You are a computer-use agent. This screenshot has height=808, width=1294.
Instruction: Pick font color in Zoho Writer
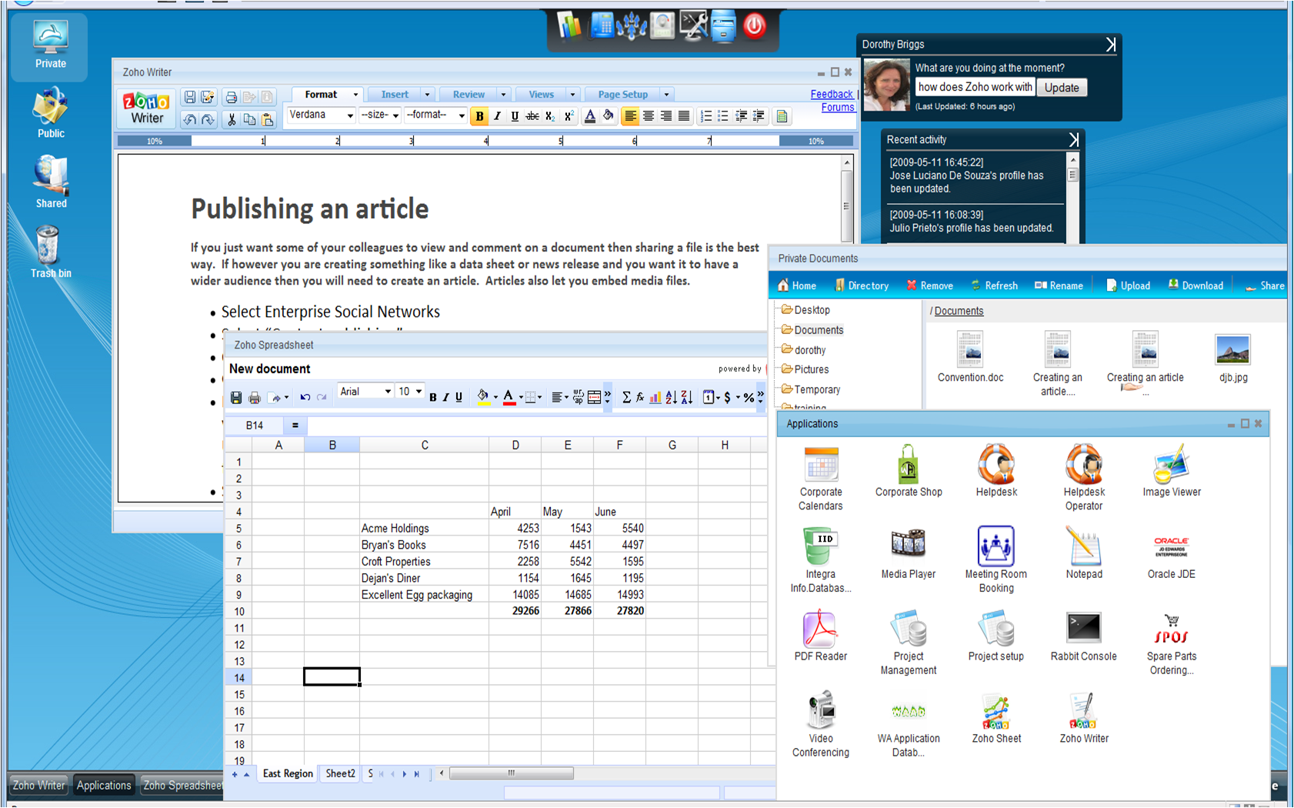pos(589,116)
